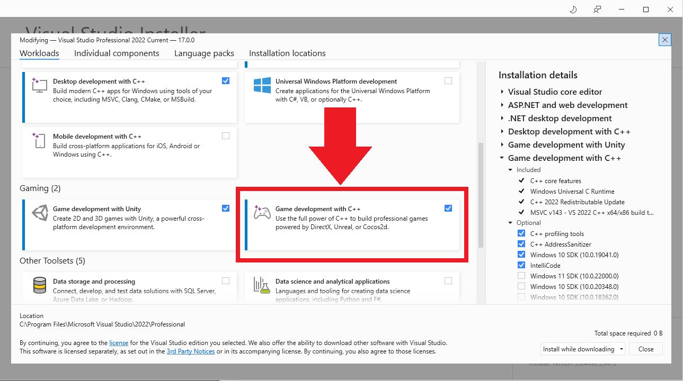Click the Data storage database icon
The width and height of the screenshot is (683, 381).
39,286
